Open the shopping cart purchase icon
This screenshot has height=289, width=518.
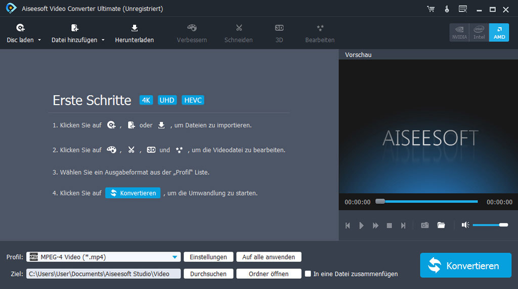point(431,9)
